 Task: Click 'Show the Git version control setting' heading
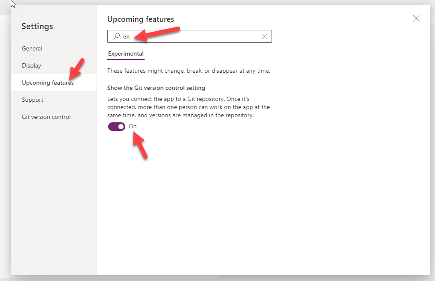[x=156, y=88]
